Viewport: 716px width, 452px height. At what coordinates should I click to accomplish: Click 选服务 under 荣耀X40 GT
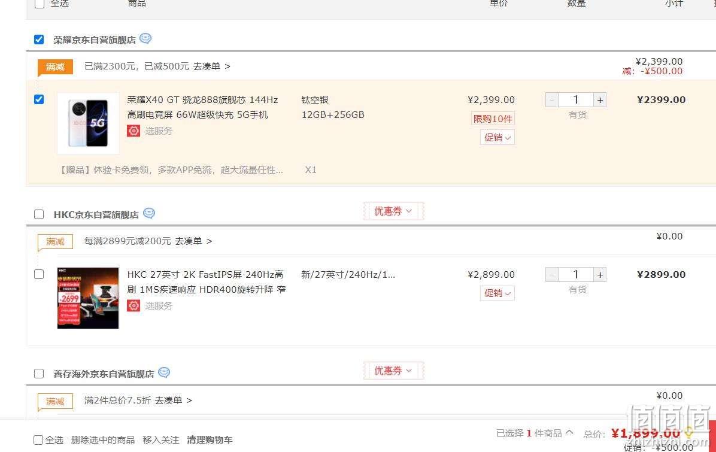click(159, 131)
